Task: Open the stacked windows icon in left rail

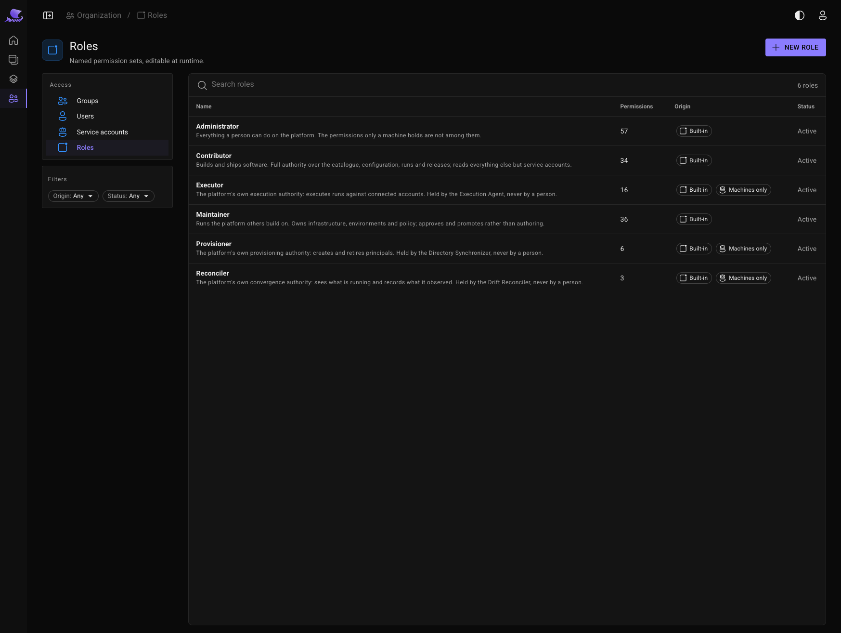Action: 13,60
